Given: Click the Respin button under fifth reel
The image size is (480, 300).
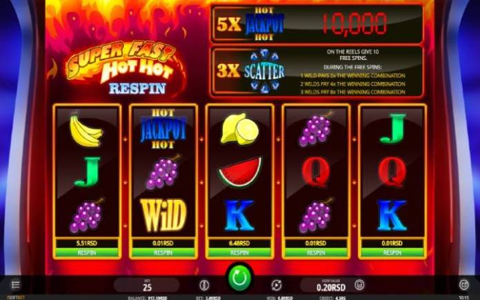Looking at the screenshot, I should click(x=392, y=252).
